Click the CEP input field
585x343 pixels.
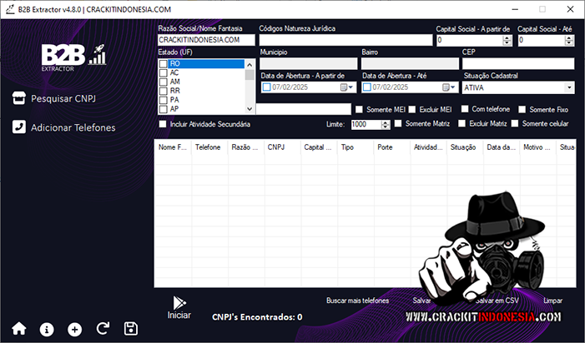517,63
